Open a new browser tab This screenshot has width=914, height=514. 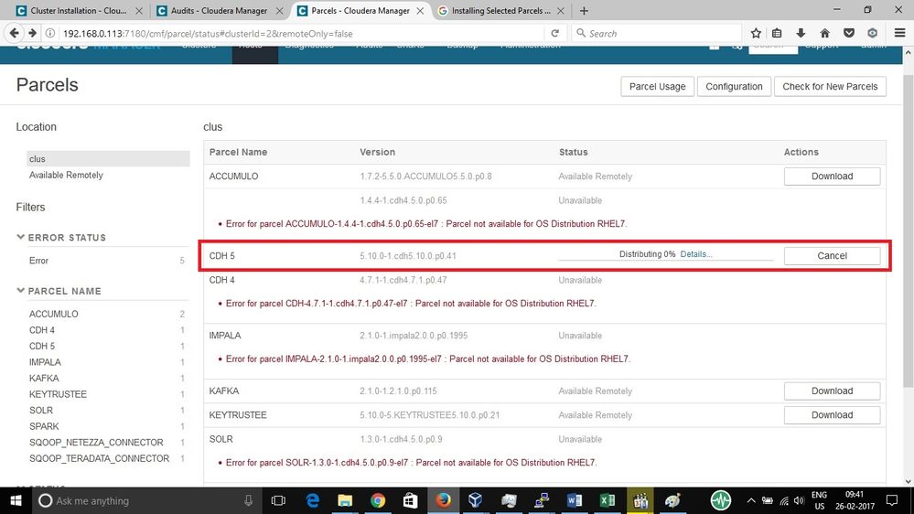[584, 10]
